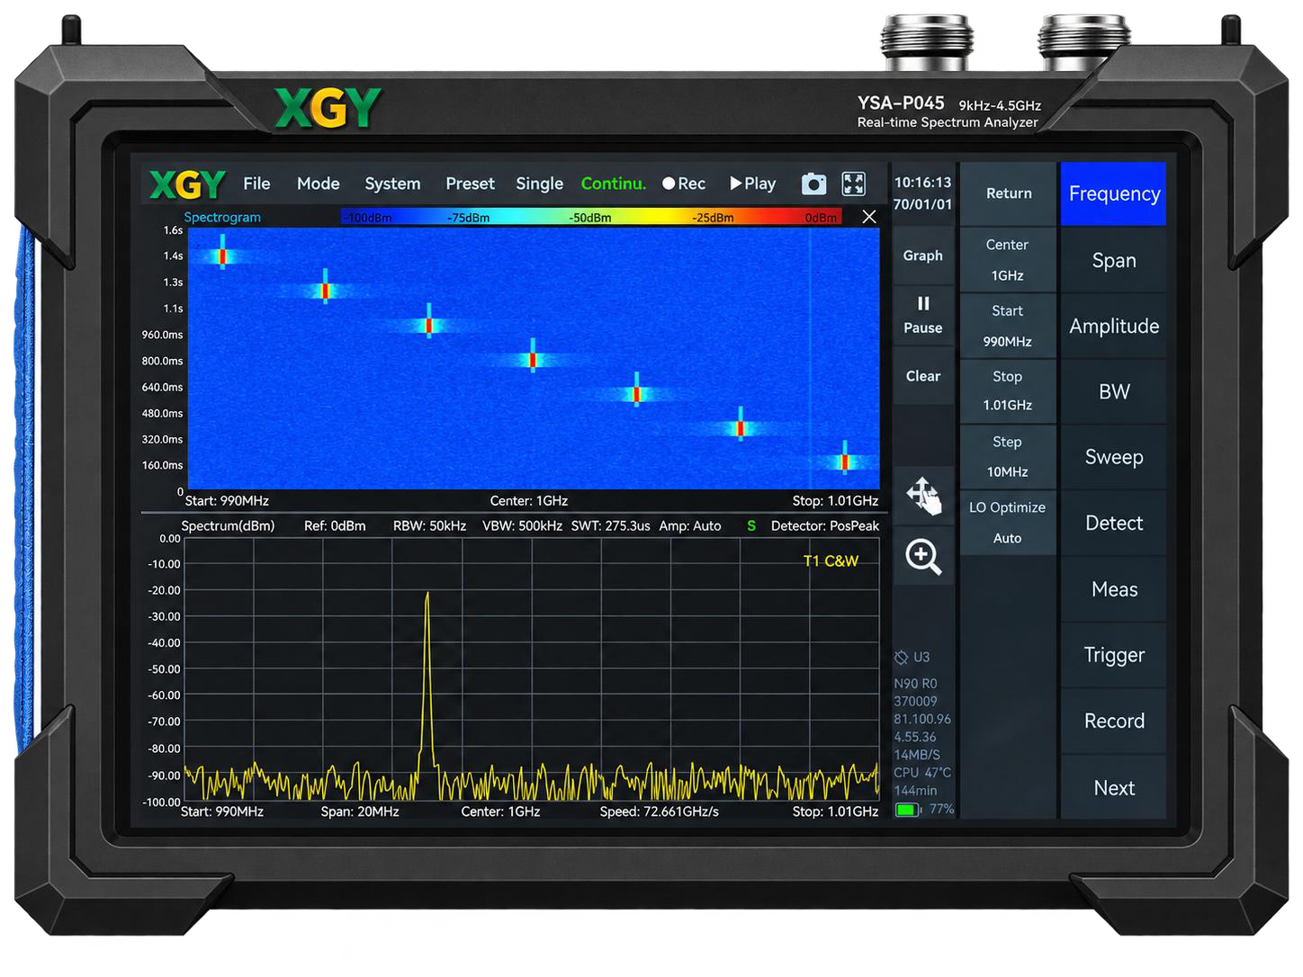This screenshot has height=977, width=1303.
Task: Edit the Center 1GHz frequency
Action: coord(1008,260)
